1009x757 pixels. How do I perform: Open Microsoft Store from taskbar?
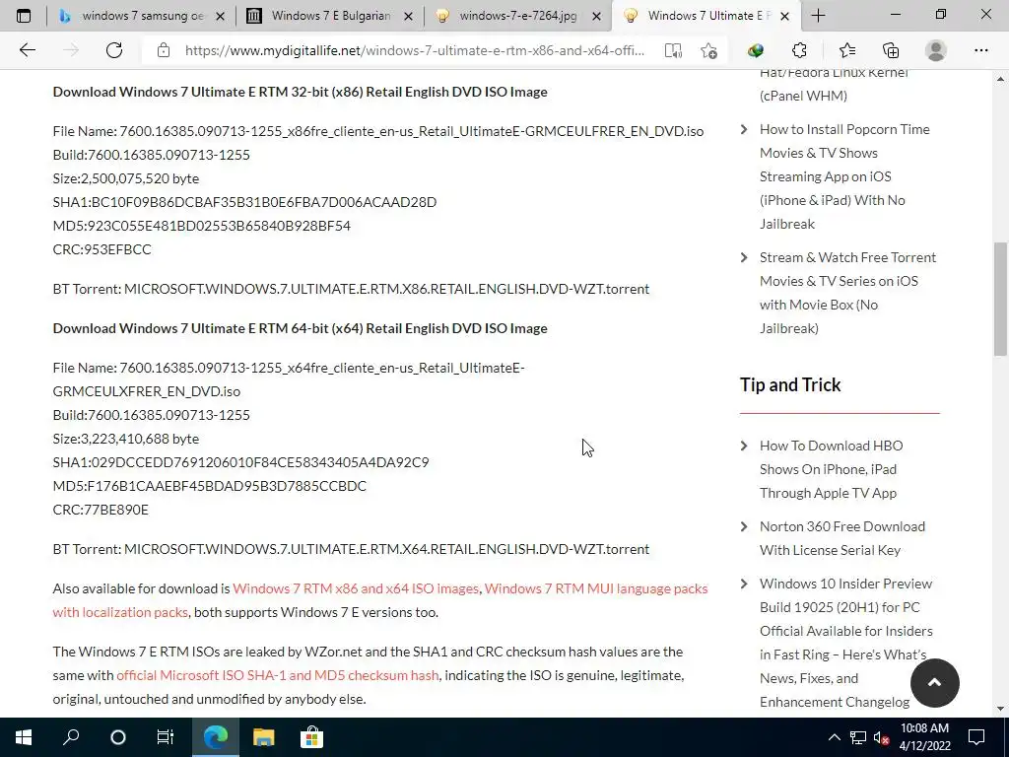[x=310, y=737]
